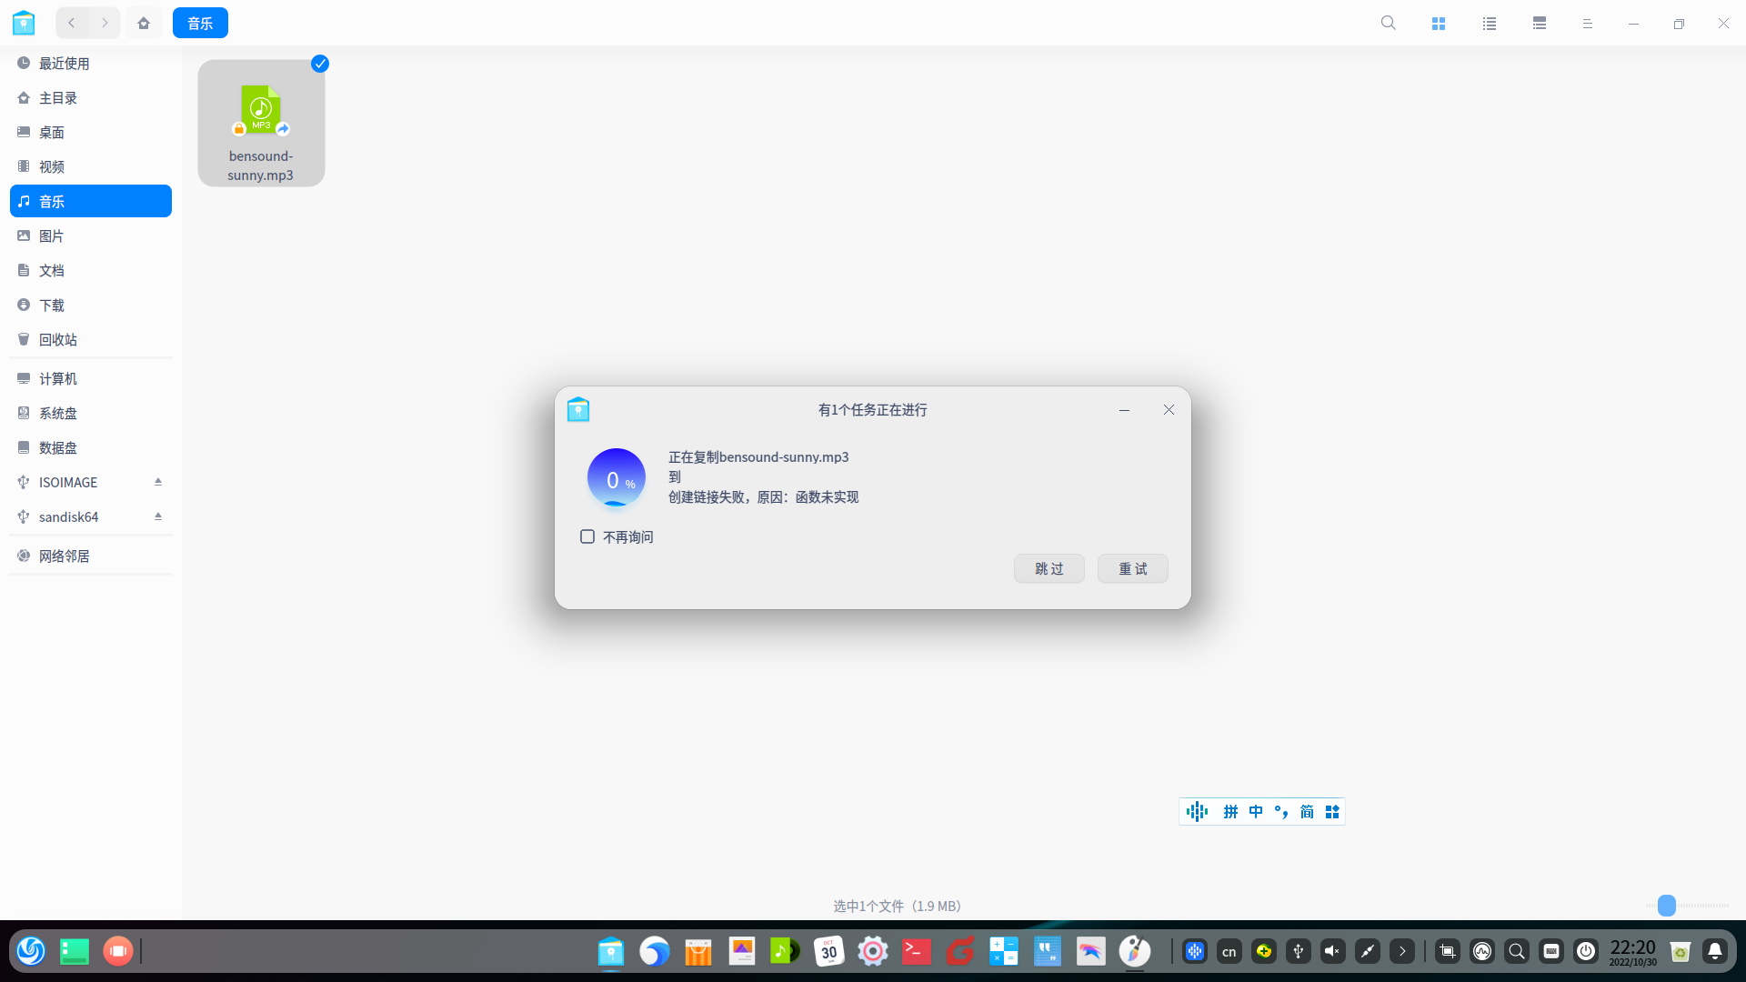Screen dimensions: 1746x982
Task: Switch to detailed content view
Action: pos(1539,23)
